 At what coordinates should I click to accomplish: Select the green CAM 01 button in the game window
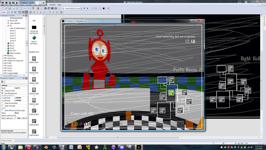coord(171,93)
